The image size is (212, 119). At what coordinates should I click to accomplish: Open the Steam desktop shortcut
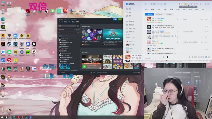click(9, 44)
